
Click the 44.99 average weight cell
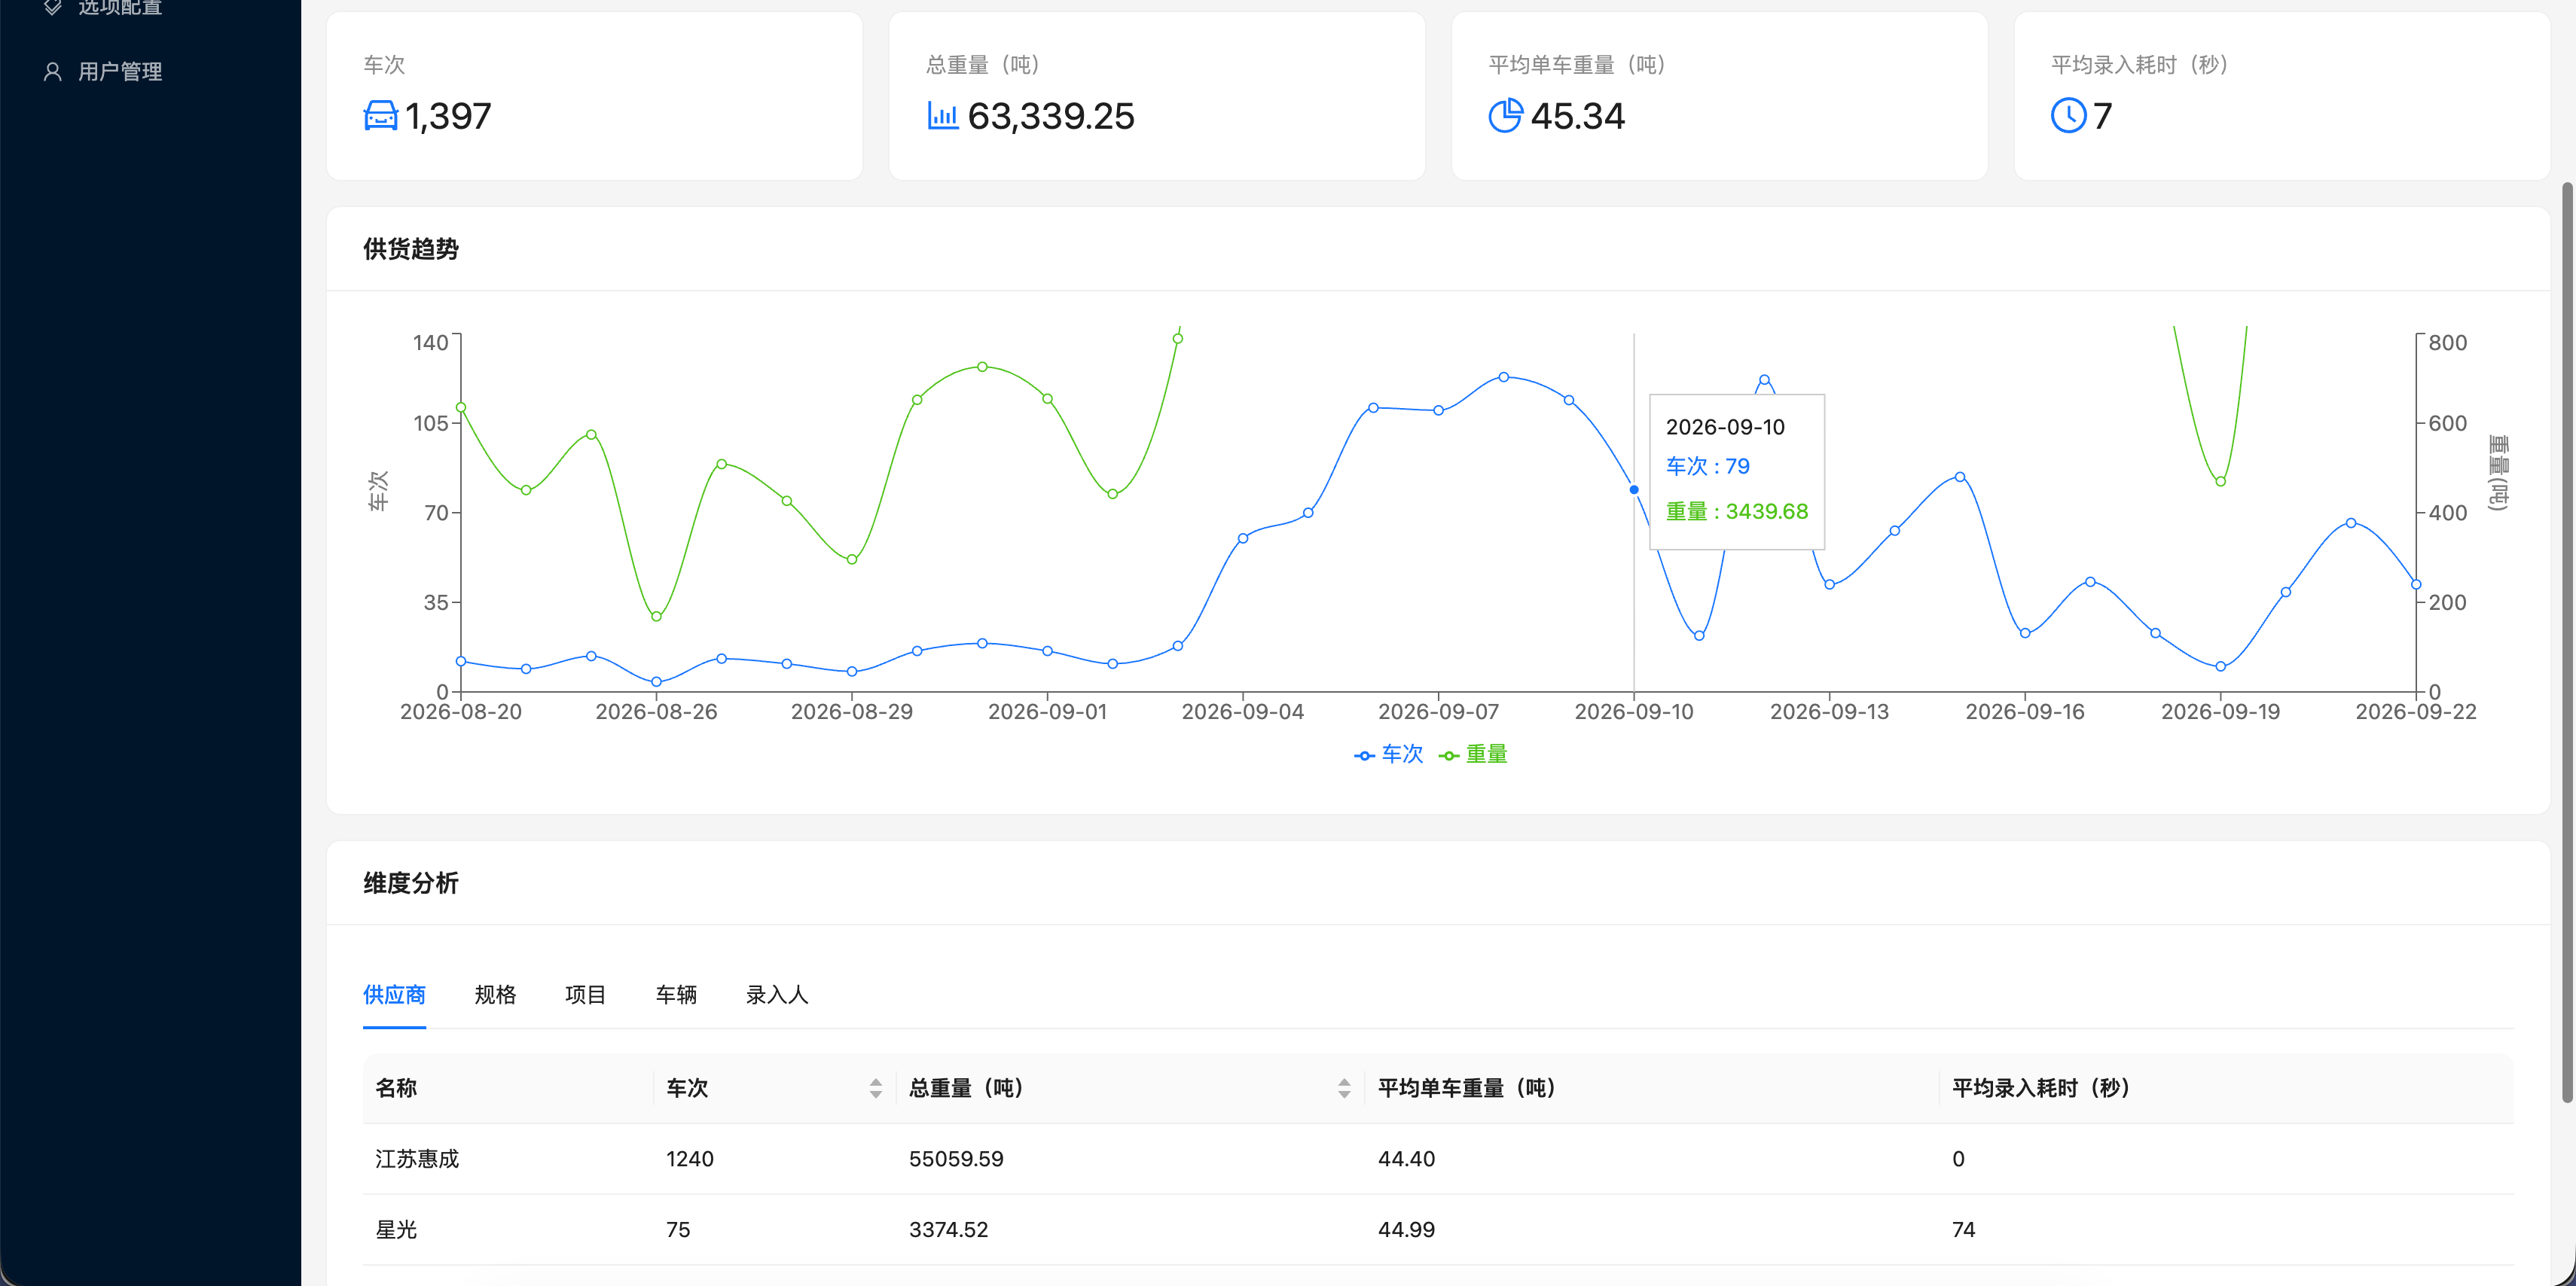pos(1406,1230)
